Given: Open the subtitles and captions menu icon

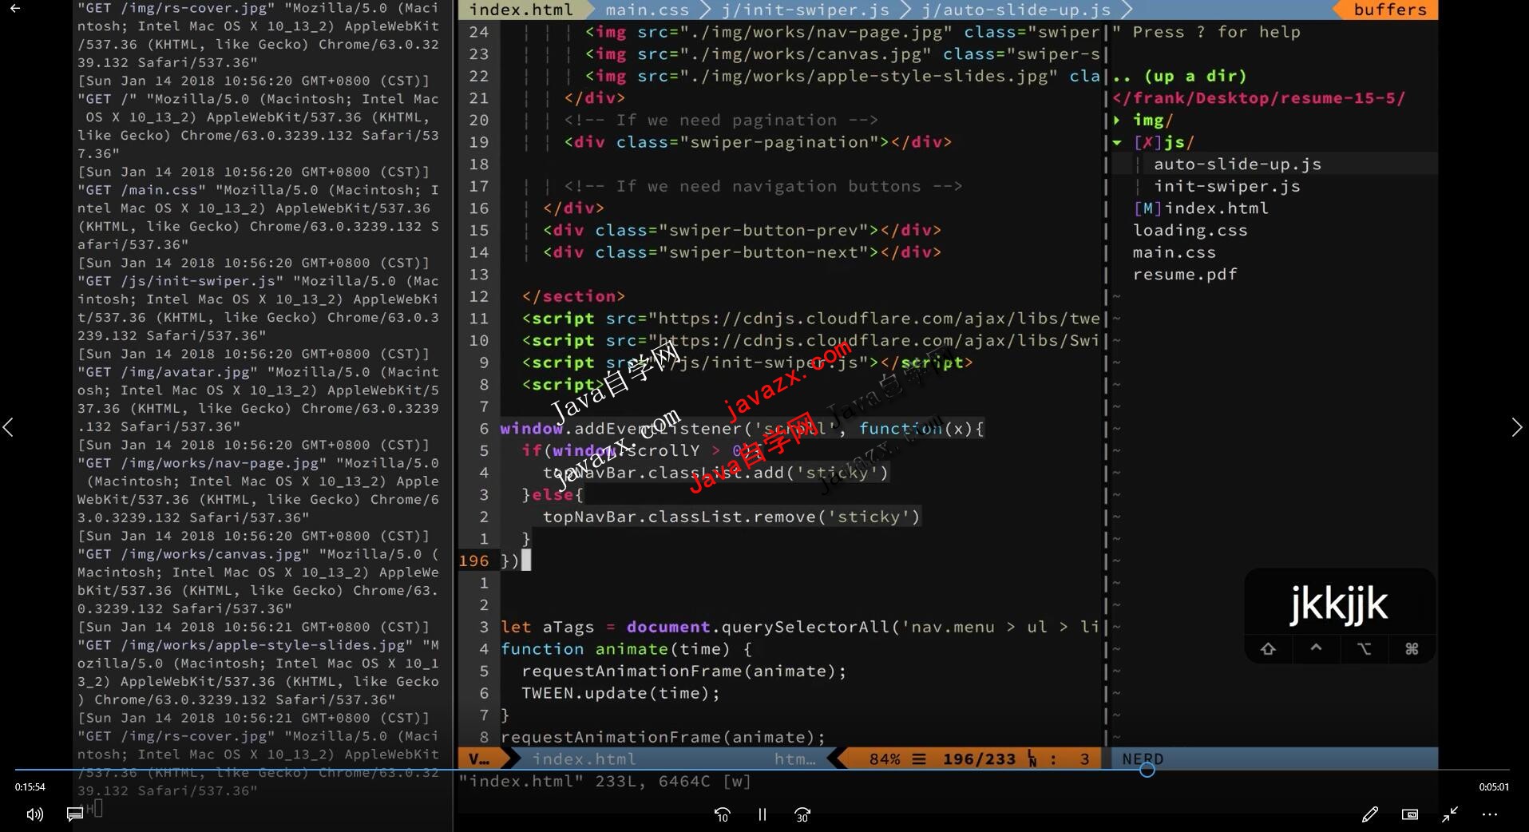Looking at the screenshot, I should click(x=75, y=814).
